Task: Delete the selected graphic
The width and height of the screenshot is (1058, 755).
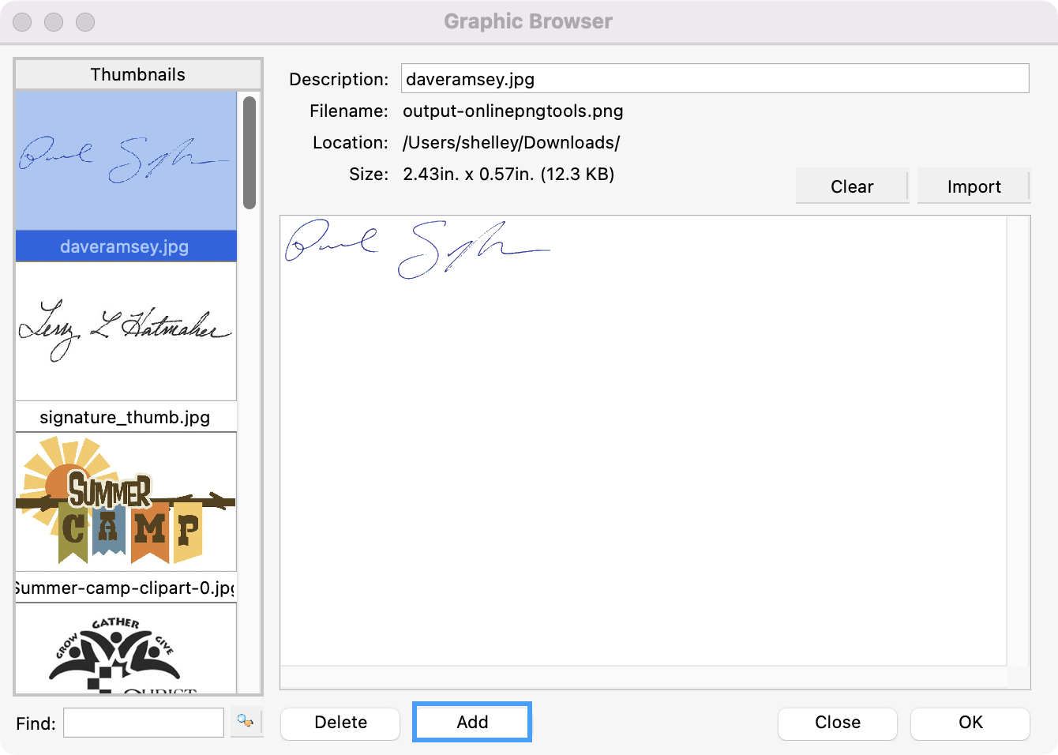Action: tap(340, 723)
